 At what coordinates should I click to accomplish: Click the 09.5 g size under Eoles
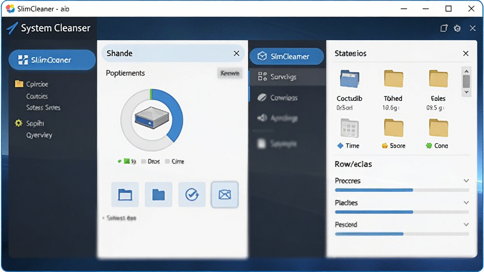pos(435,108)
